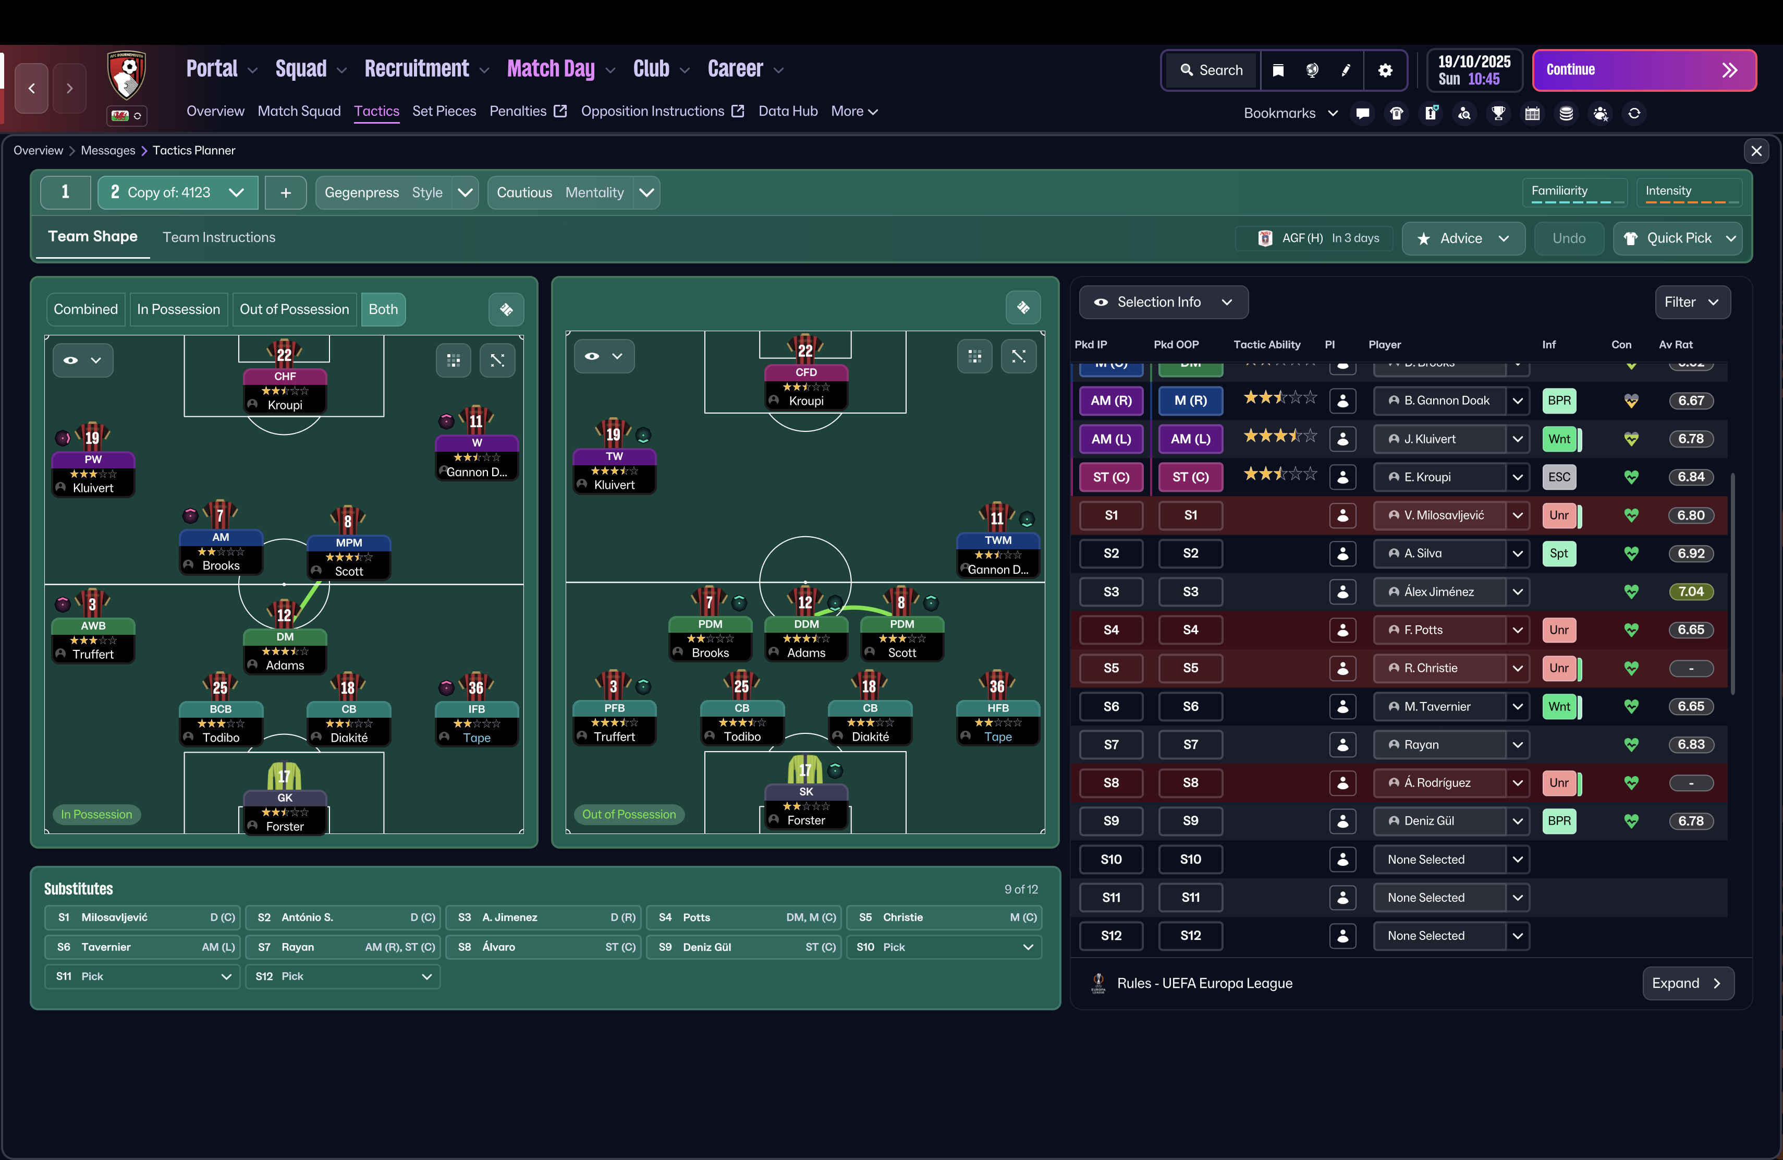Image resolution: width=1783 pixels, height=1160 pixels.
Task: Close the Tactics Planner with X
Action: (x=1757, y=151)
